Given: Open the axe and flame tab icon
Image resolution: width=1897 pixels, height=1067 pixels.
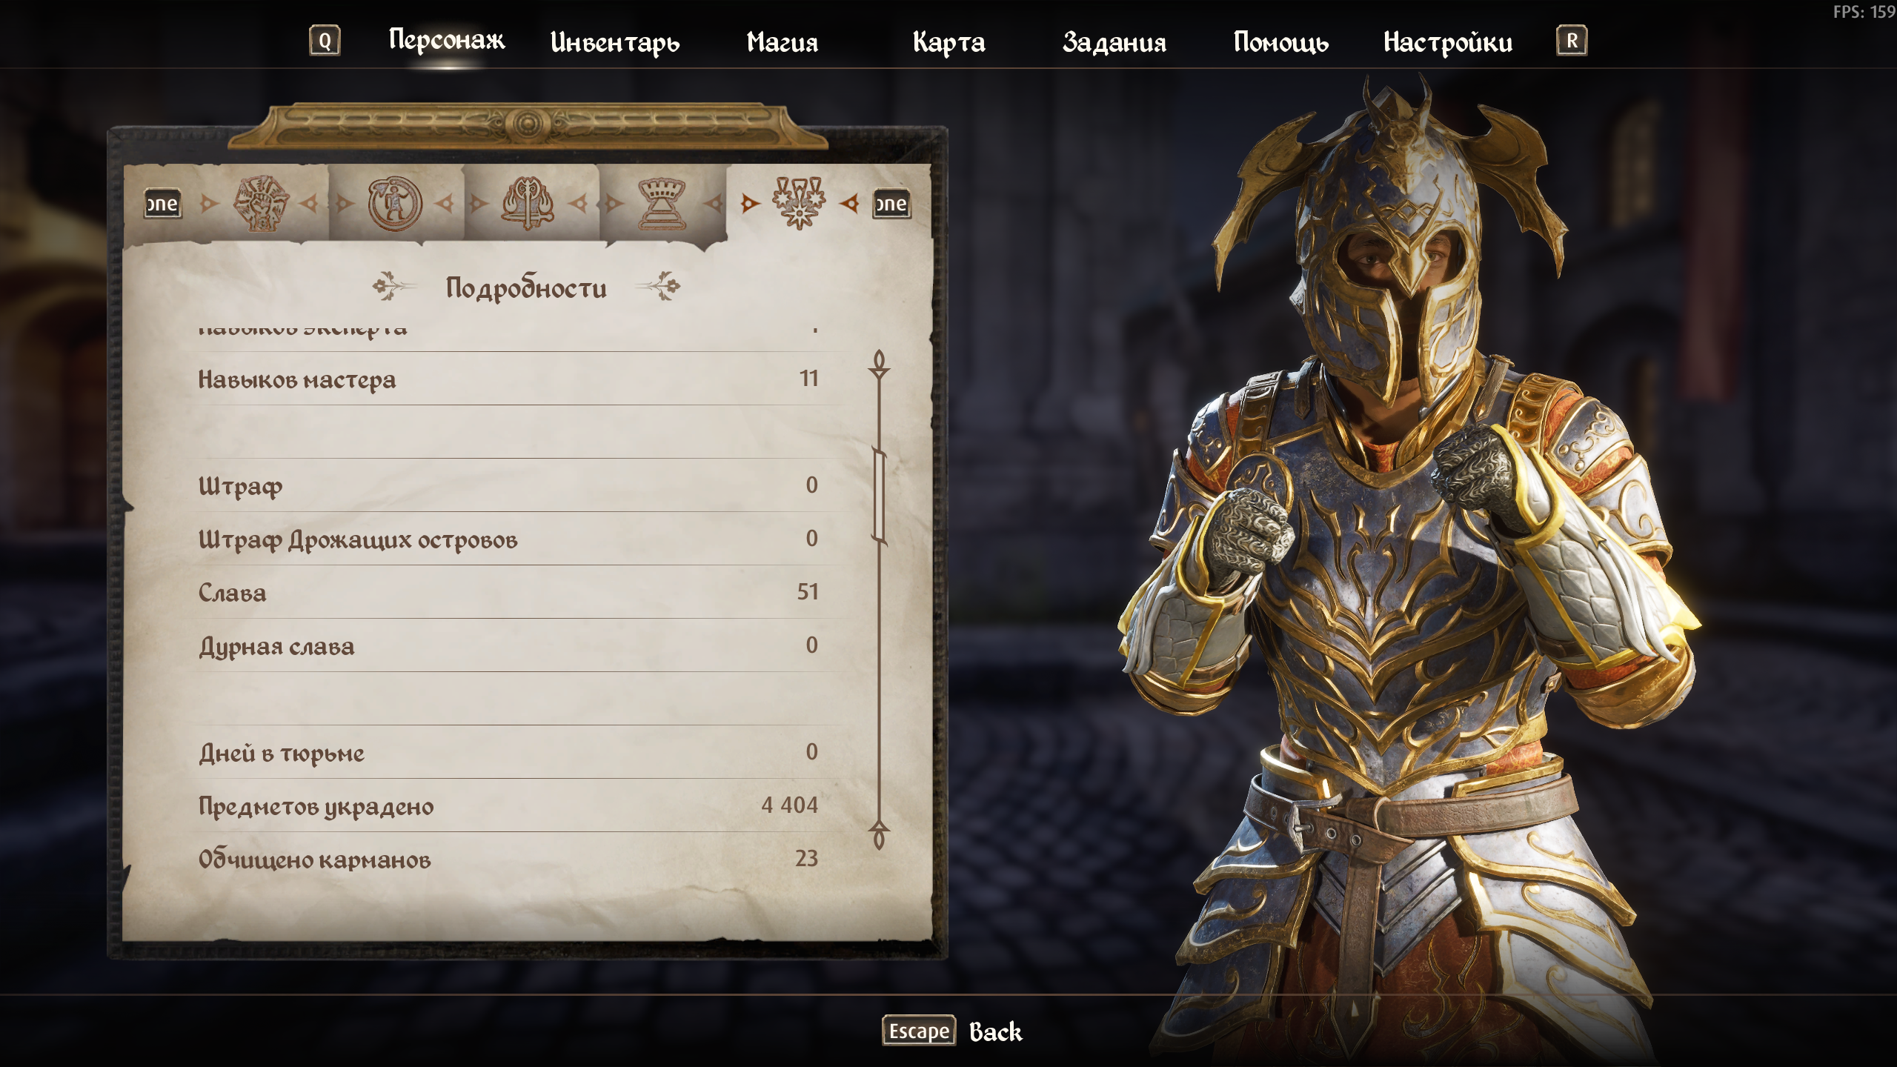Looking at the screenshot, I should point(528,204).
